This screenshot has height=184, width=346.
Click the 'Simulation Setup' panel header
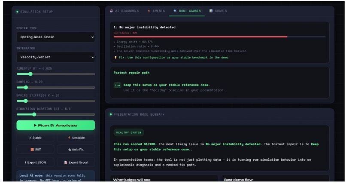36,12
